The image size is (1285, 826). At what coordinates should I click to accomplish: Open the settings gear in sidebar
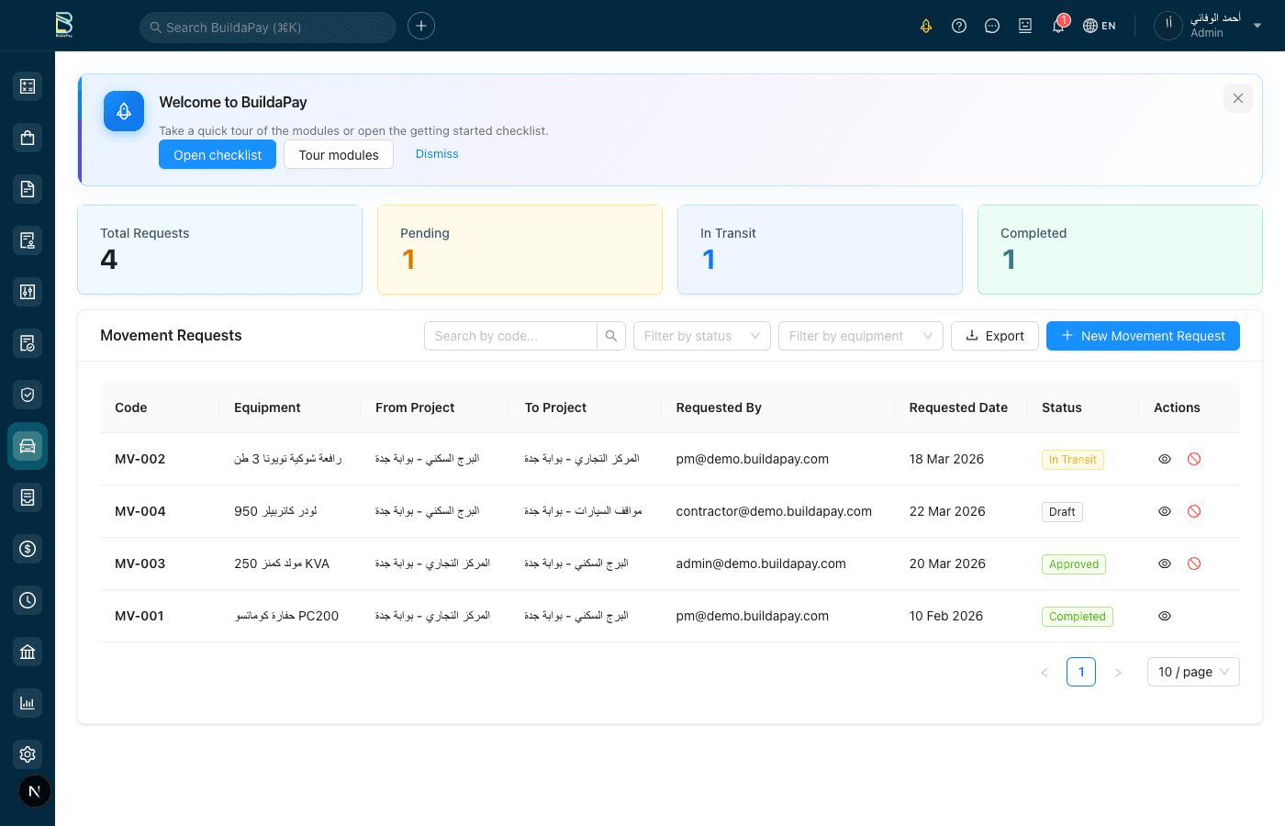28,754
